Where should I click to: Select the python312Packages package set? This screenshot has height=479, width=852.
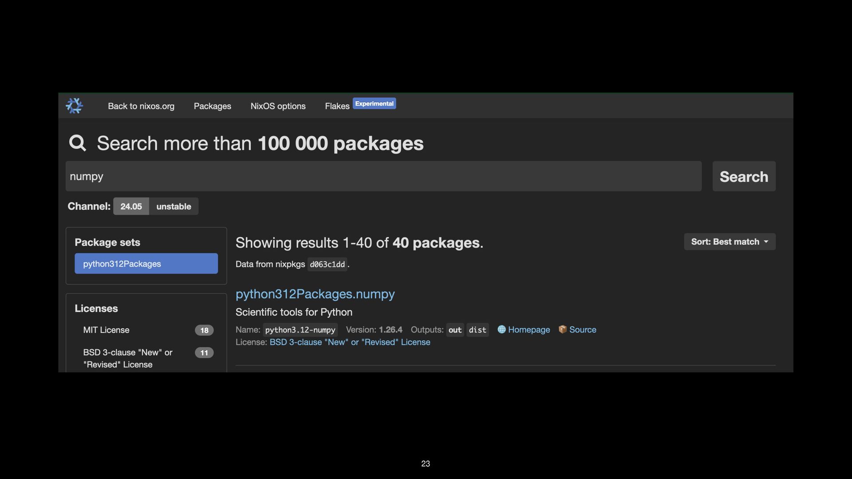point(146,263)
